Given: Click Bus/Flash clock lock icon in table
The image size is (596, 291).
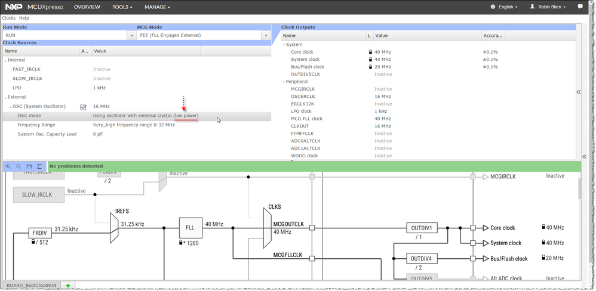Looking at the screenshot, I should click(x=370, y=67).
